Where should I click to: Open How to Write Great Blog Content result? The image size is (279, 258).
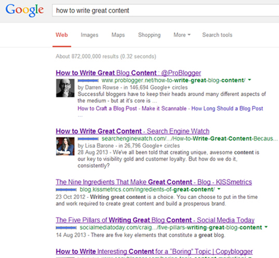pyautogui.click(x=129, y=73)
